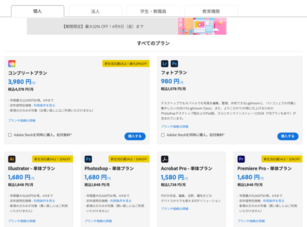Click the Illustrator - 単体プラン title
Screen dimensions: 307x227
[31, 168]
